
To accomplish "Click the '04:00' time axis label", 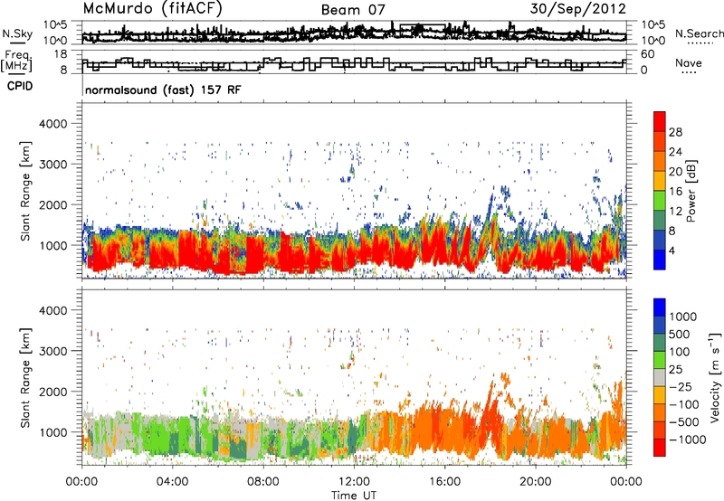I will click(172, 482).
